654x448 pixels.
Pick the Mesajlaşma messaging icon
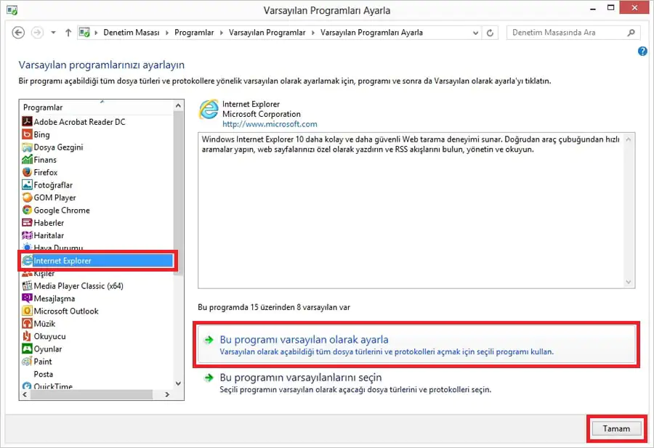[x=27, y=298]
